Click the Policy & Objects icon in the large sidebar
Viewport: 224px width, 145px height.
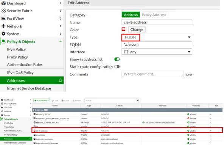[x=3, y=42]
